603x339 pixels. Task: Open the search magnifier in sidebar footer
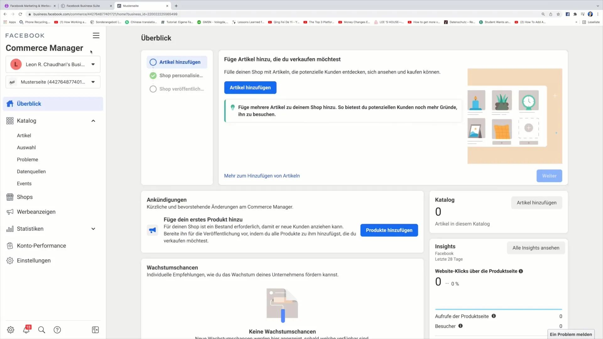41,330
